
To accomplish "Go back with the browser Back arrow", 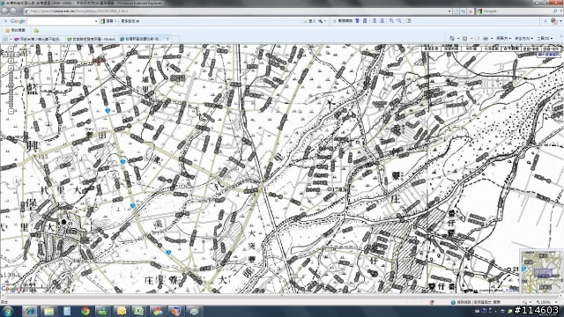I will tap(4, 11).
